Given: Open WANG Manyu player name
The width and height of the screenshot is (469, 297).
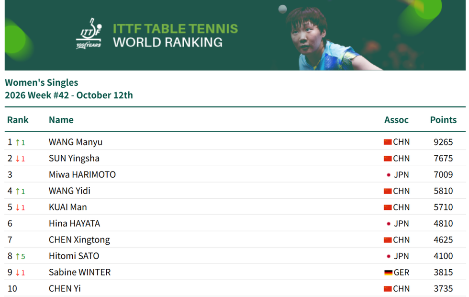Looking at the screenshot, I should pyautogui.click(x=76, y=142).
